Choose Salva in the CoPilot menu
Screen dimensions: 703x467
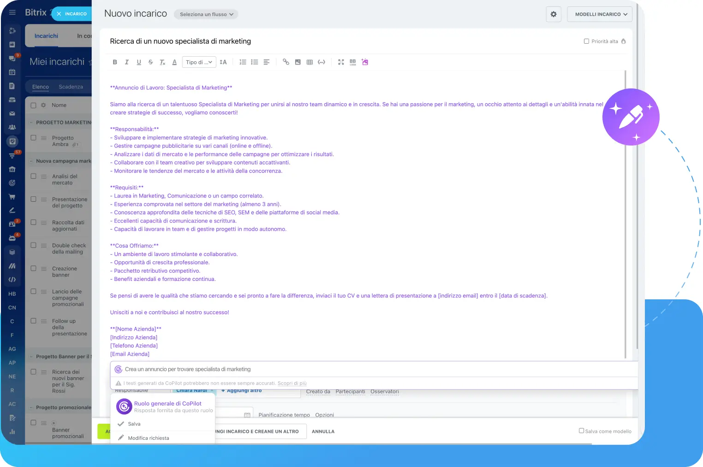tap(134, 424)
